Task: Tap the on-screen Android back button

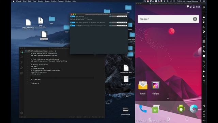Action: click(150, 119)
